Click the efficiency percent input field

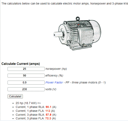coord(26,76)
